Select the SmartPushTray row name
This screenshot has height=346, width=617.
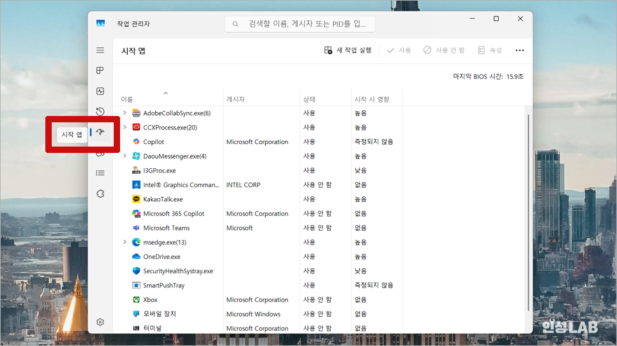(164, 285)
